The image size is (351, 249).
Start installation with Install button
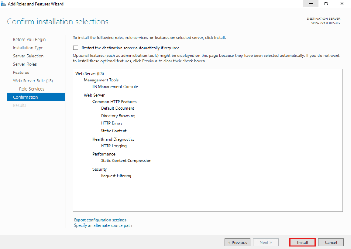coord(302,242)
